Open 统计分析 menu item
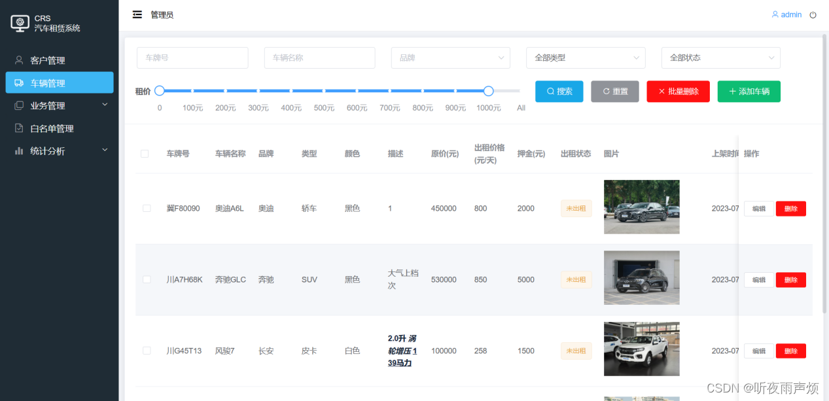Screen dimensions: 829x401 tap(60, 150)
